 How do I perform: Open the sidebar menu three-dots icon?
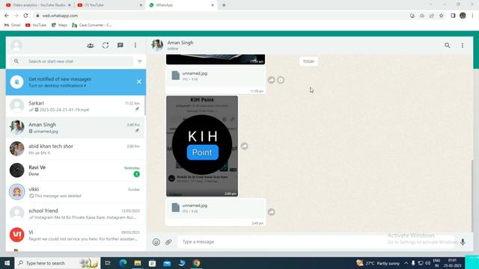(x=135, y=46)
